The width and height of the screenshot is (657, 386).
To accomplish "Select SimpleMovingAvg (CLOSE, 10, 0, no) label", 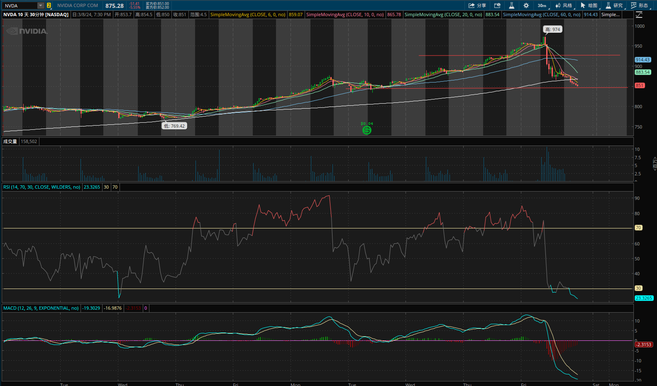I will pos(345,15).
